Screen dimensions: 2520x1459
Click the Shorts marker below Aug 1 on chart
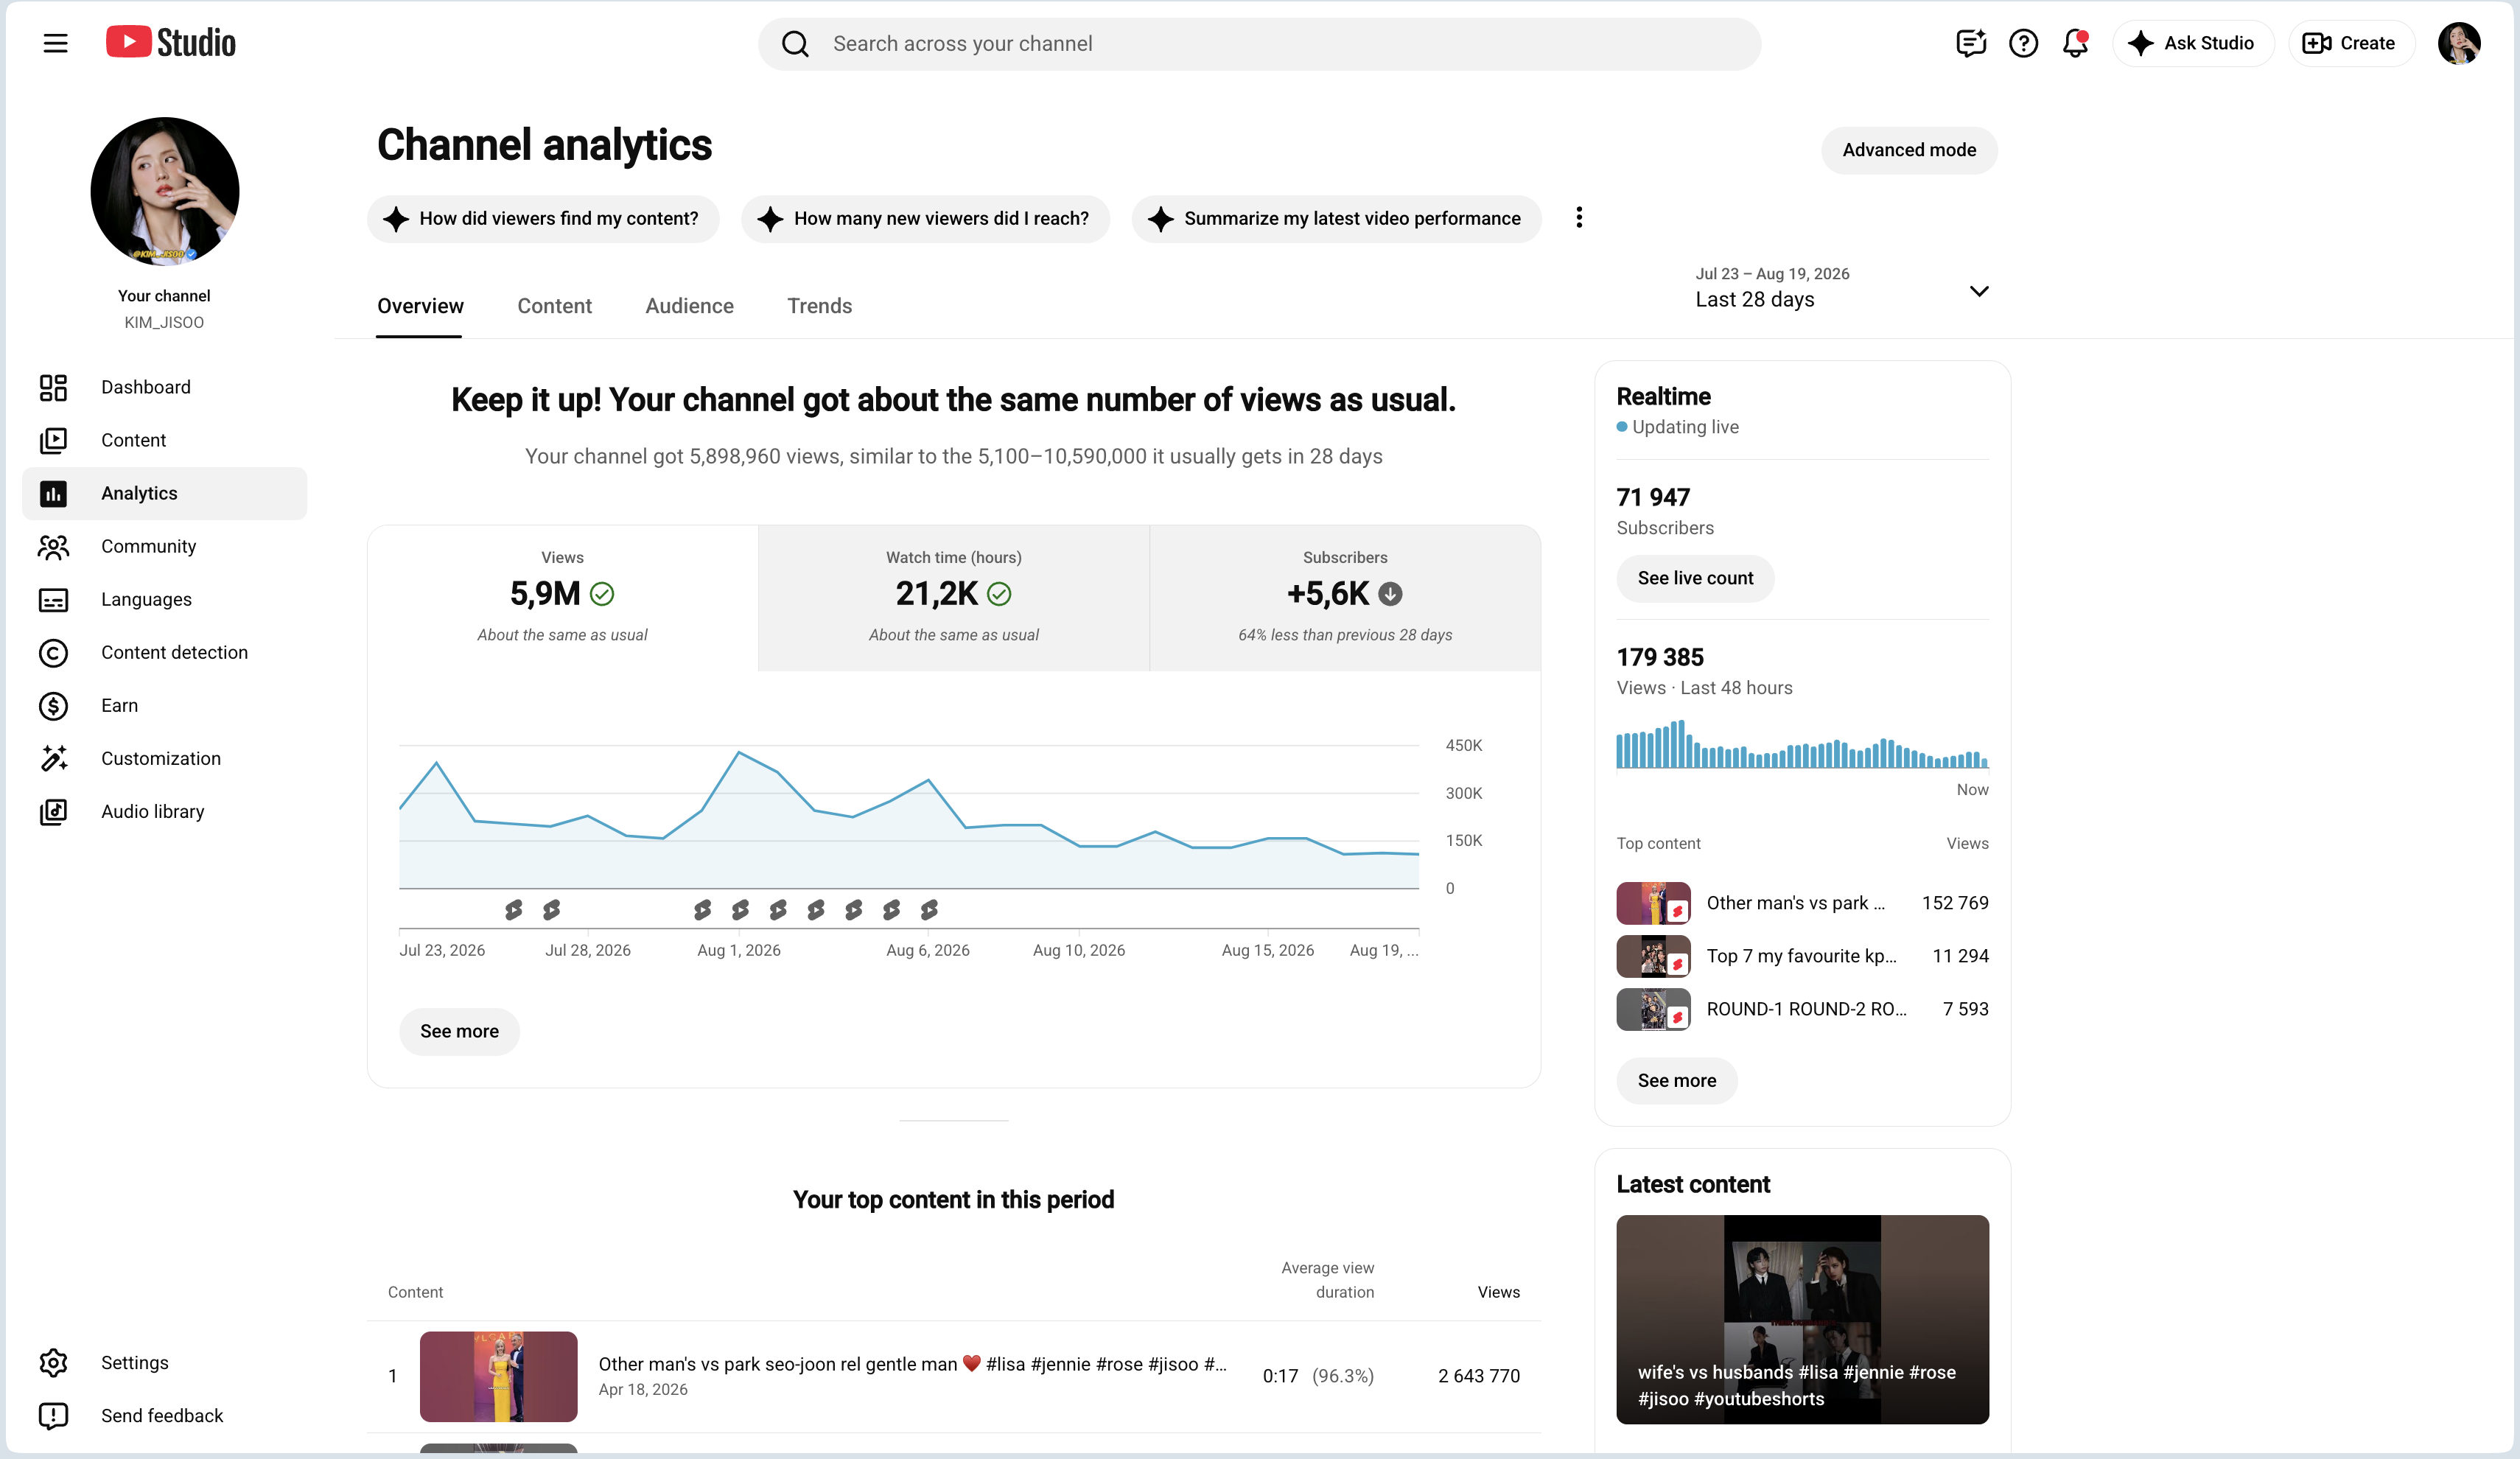(740, 909)
